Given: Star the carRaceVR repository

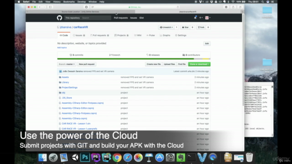Looking at the screenshot, I should pyautogui.click(x=185, y=27).
